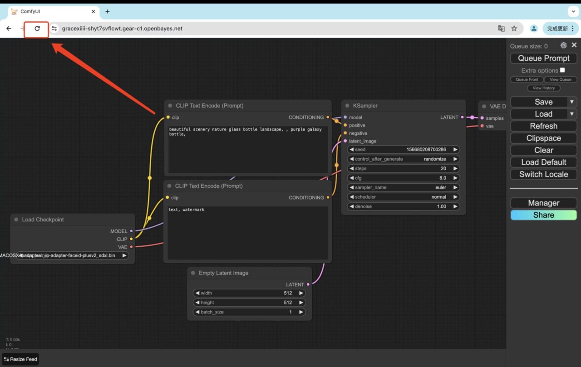Click the site information icon
Viewport: 581px width, 367px height.
(54, 29)
